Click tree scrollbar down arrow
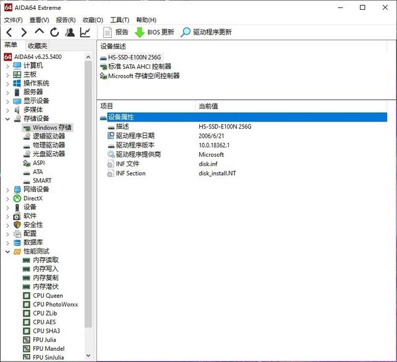The height and width of the screenshot is (362, 397). tap(88, 355)
